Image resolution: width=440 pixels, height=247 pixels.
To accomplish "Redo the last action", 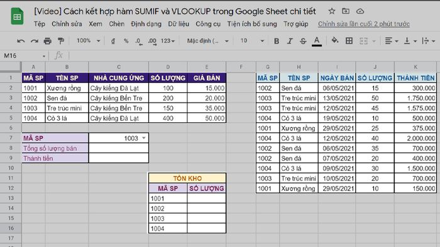I will 34,41.
